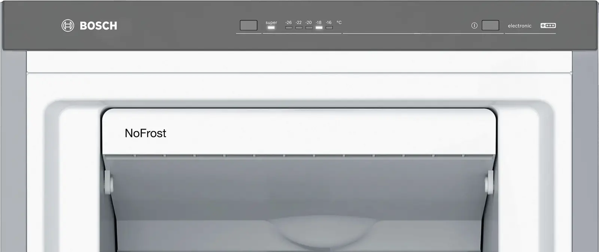Image resolution: width=599 pixels, height=252 pixels.
Task: Click the "electronic" label
Action: pyautogui.click(x=520, y=26)
